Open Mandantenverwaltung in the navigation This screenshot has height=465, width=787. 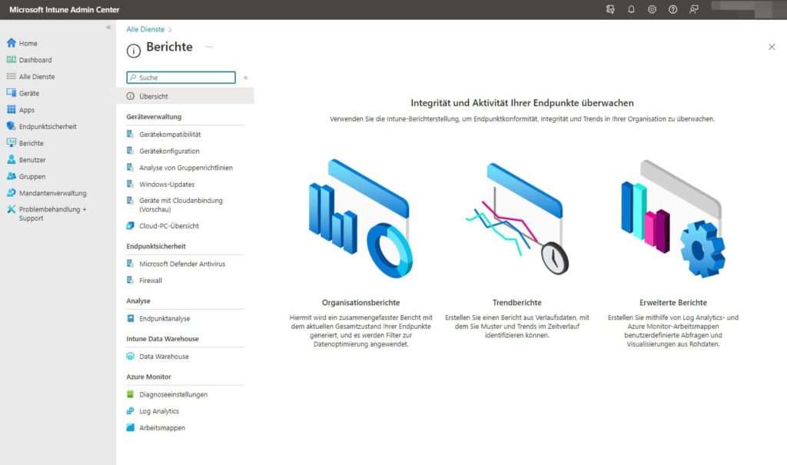click(50, 192)
